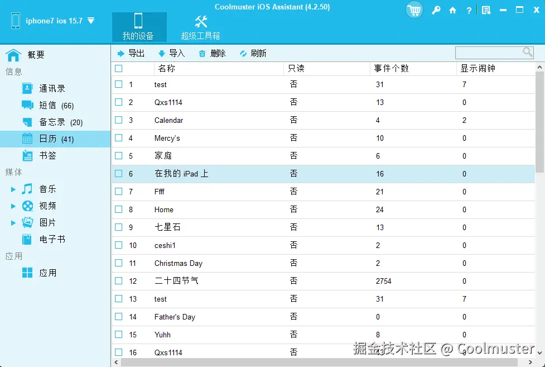Viewport: 545px width, 367px height.
Task: Switch to 我的设备 tab
Action: pyautogui.click(x=139, y=27)
